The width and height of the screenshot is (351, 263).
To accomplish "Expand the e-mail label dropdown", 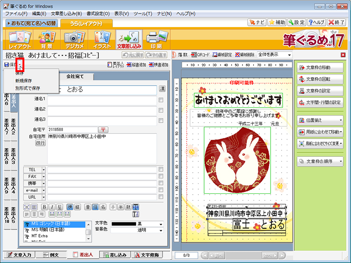I will (44, 190).
